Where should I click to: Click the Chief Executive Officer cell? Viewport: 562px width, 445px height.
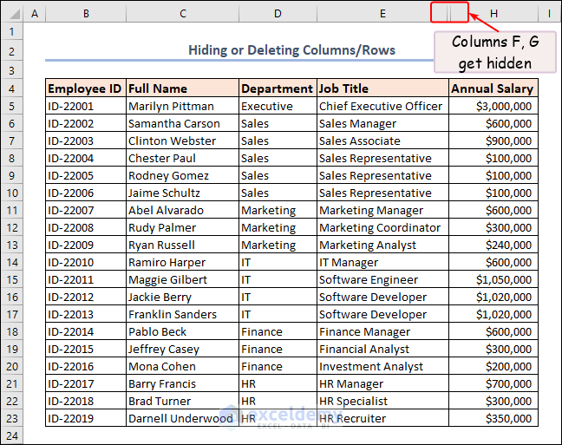382,106
